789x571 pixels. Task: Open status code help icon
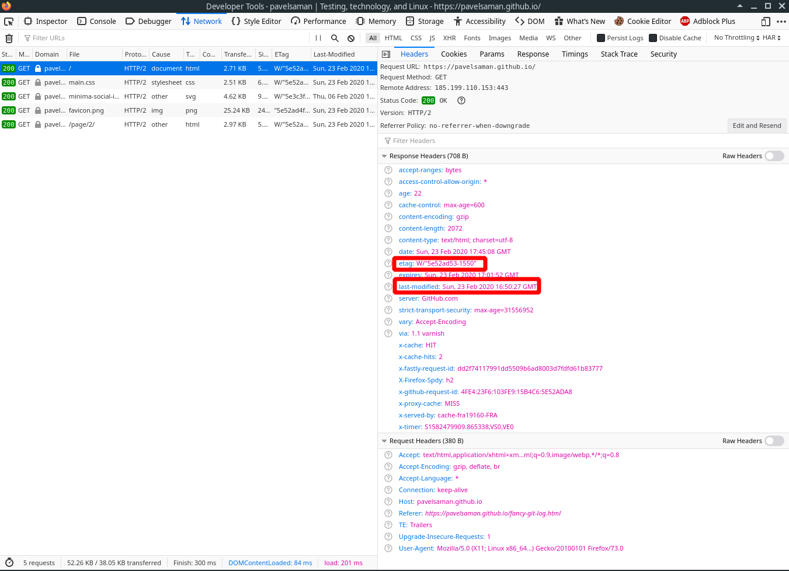tap(461, 100)
